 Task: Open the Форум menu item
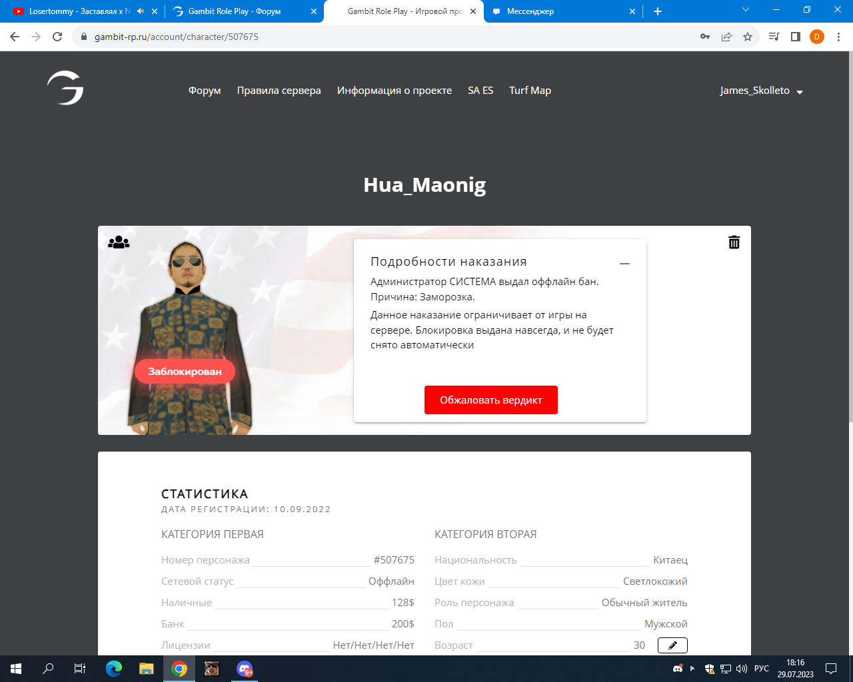click(205, 91)
